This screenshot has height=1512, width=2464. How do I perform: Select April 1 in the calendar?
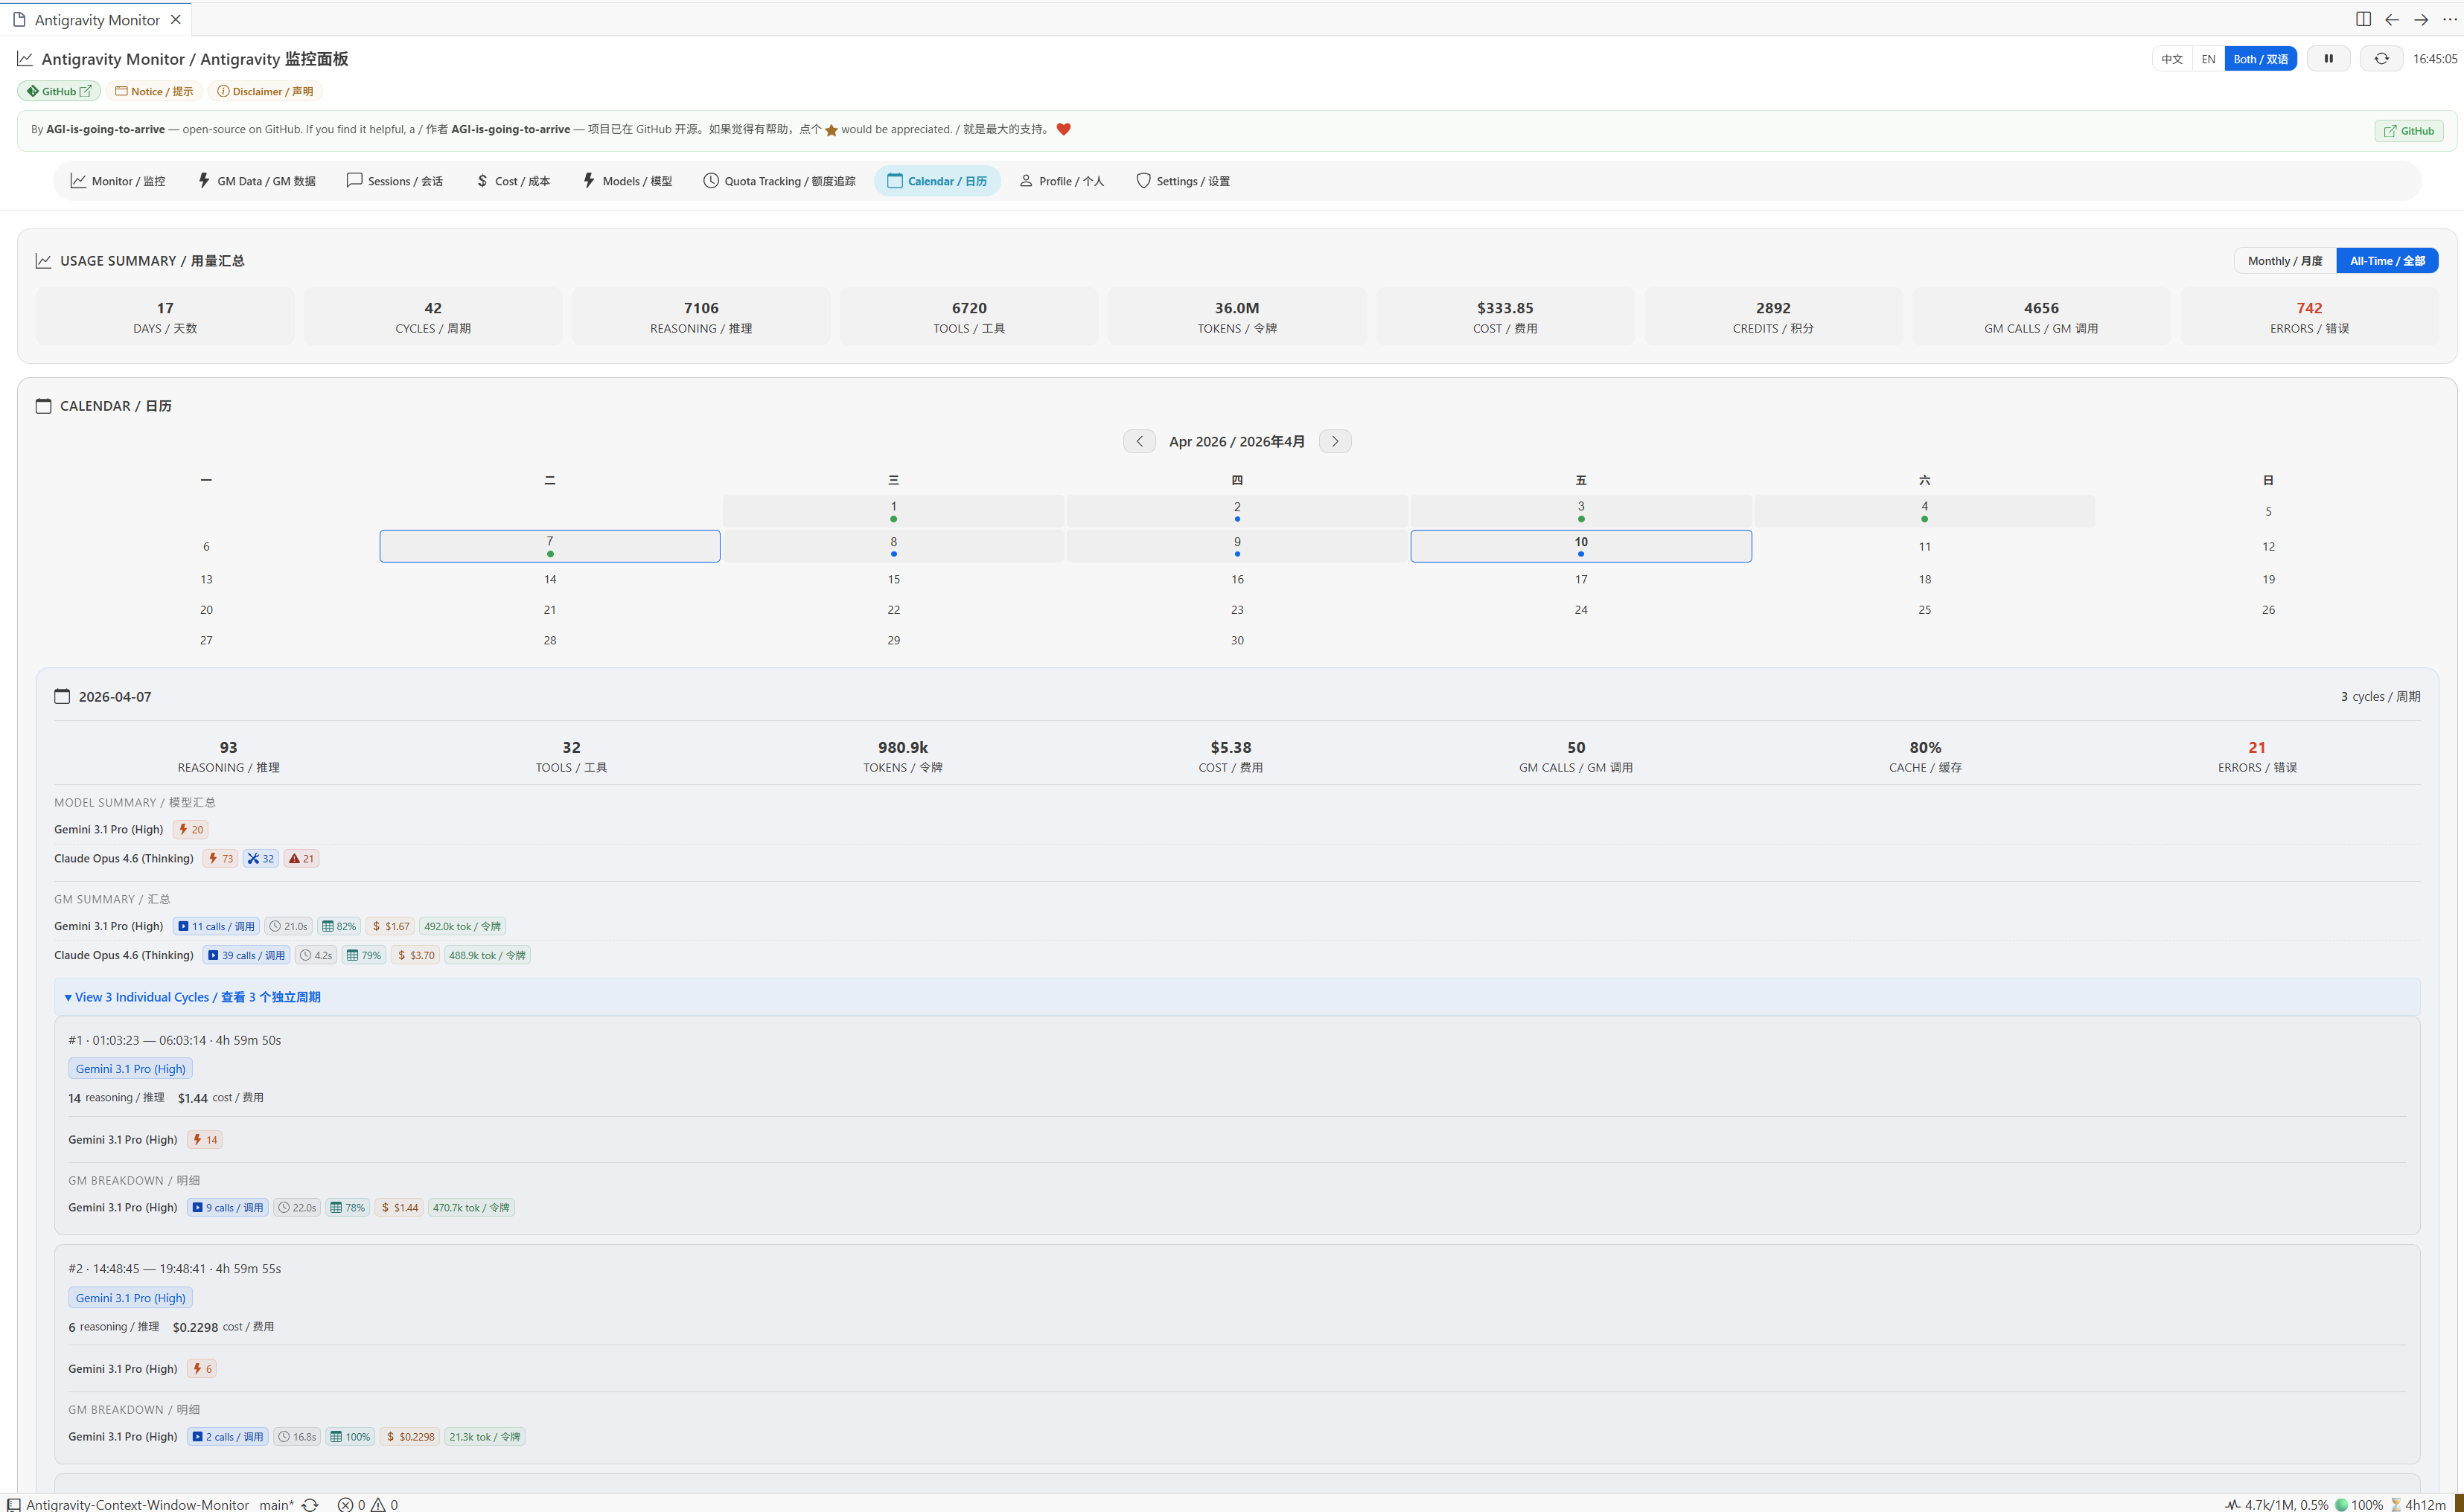[x=893, y=511]
